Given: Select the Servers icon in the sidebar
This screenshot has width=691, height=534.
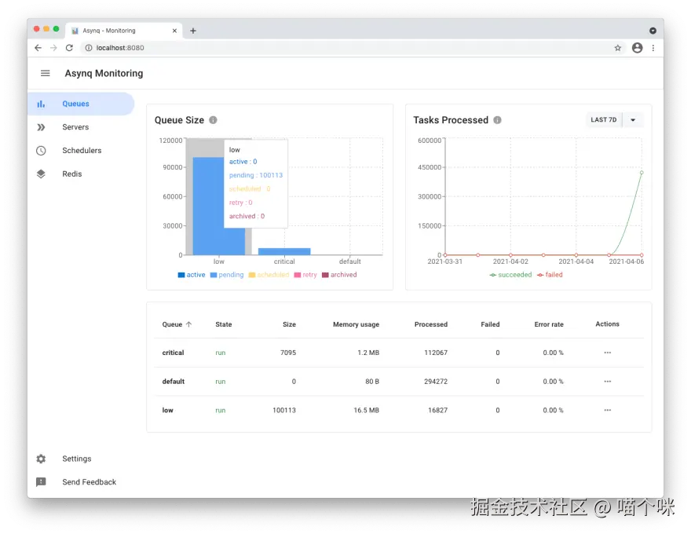Looking at the screenshot, I should [41, 126].
